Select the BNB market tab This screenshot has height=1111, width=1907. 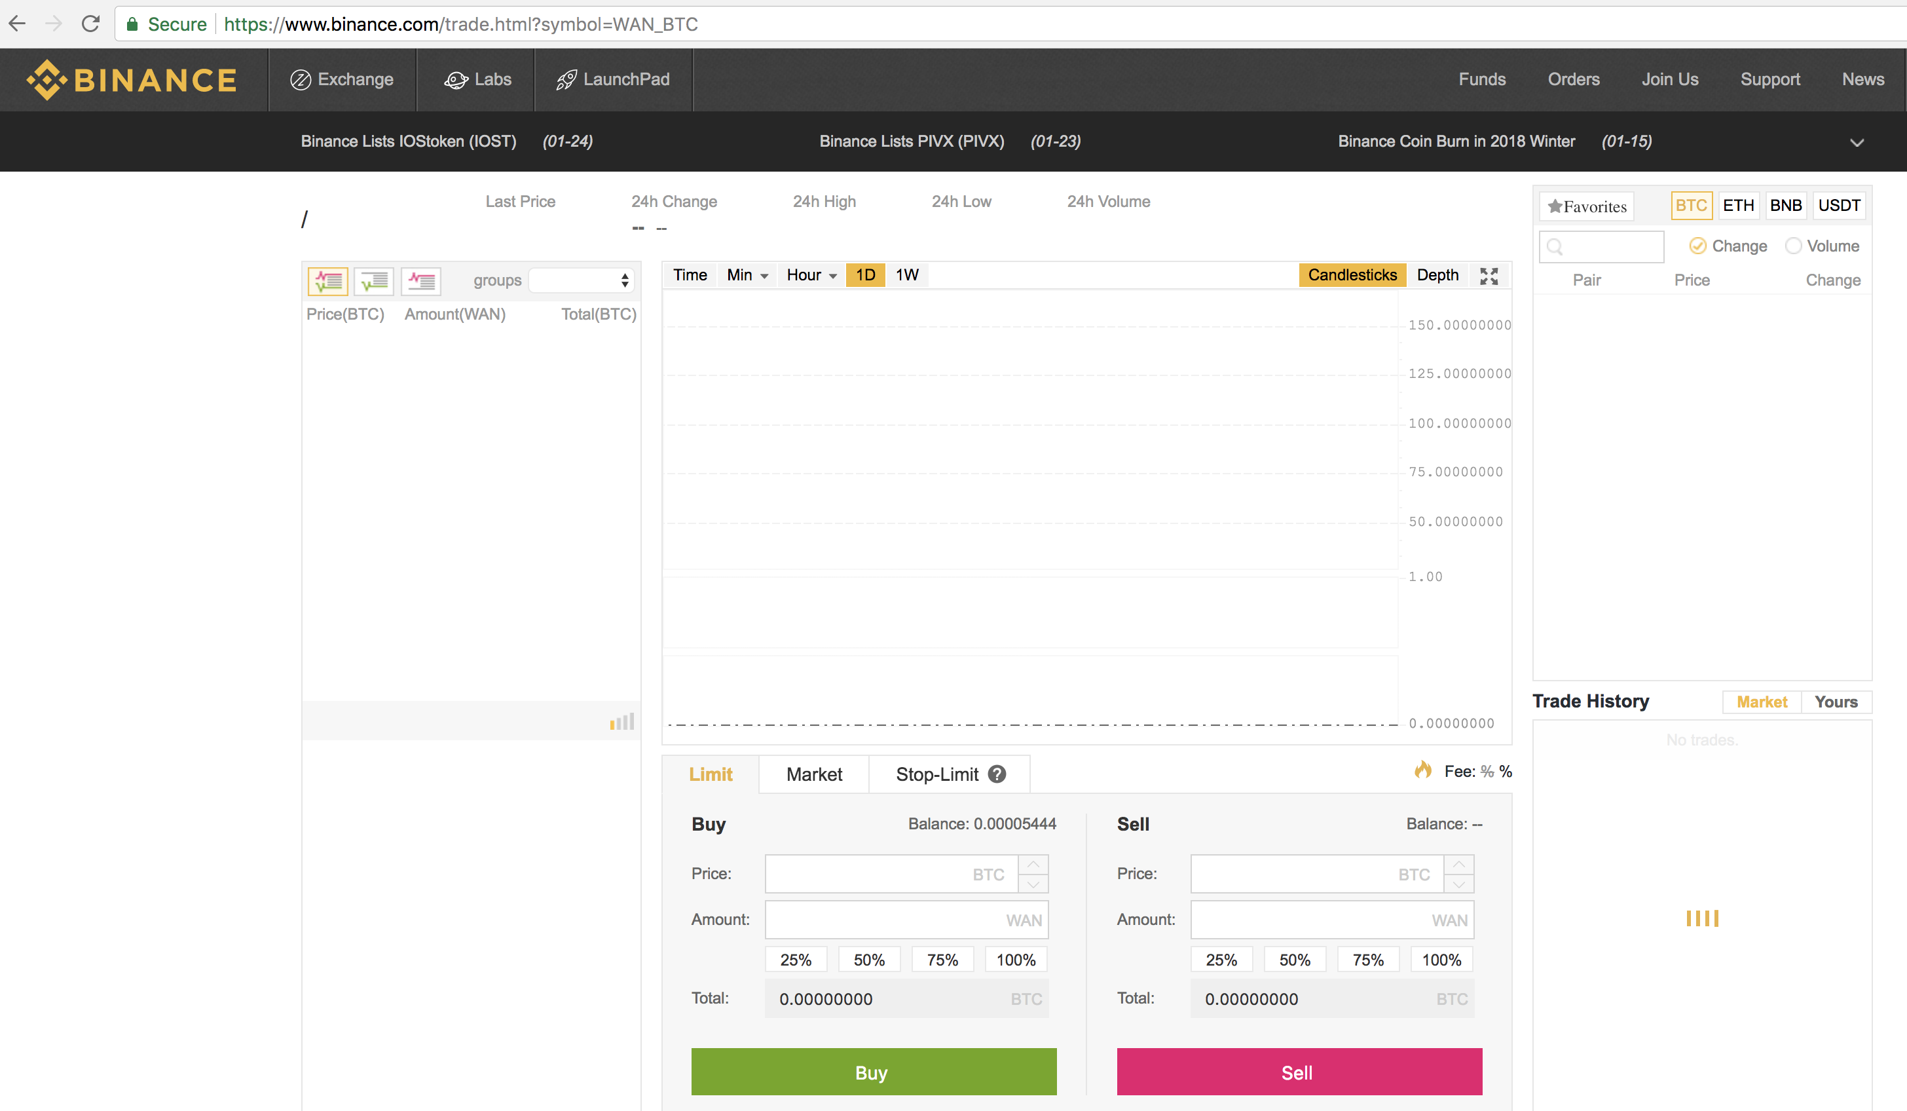click(1786, 205)
